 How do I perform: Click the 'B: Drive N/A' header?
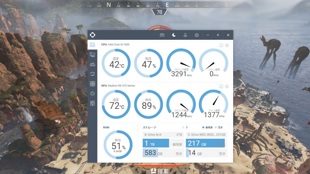pos(163,135)
